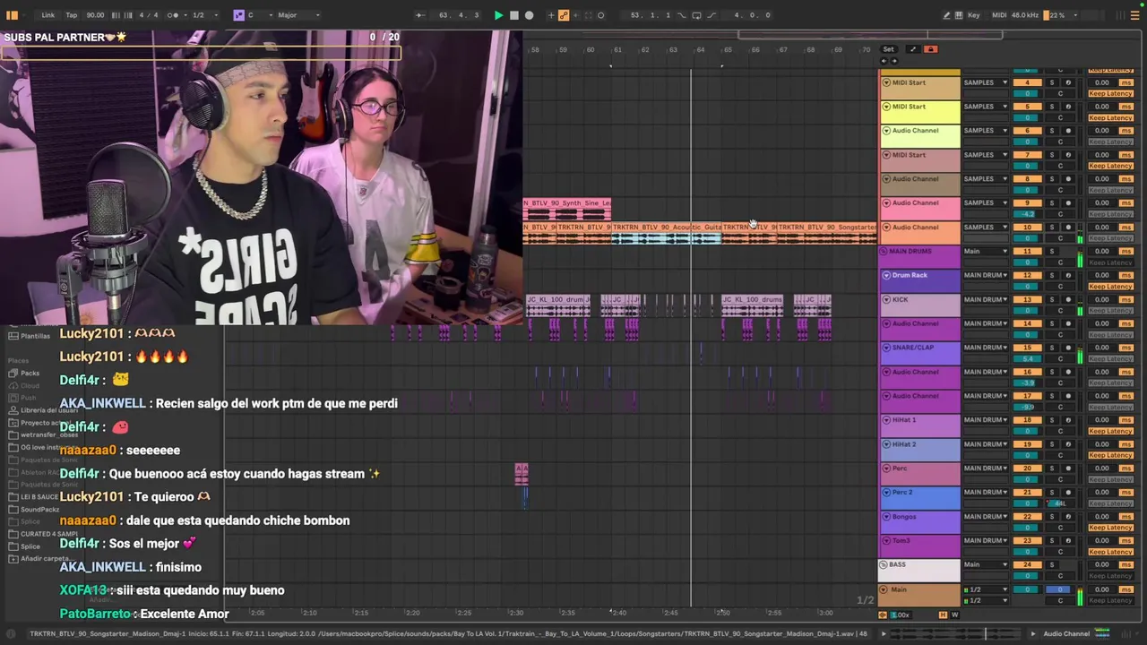Toggle the metronome
This screenshot has height=645, width=1147.
click(173, 15)
